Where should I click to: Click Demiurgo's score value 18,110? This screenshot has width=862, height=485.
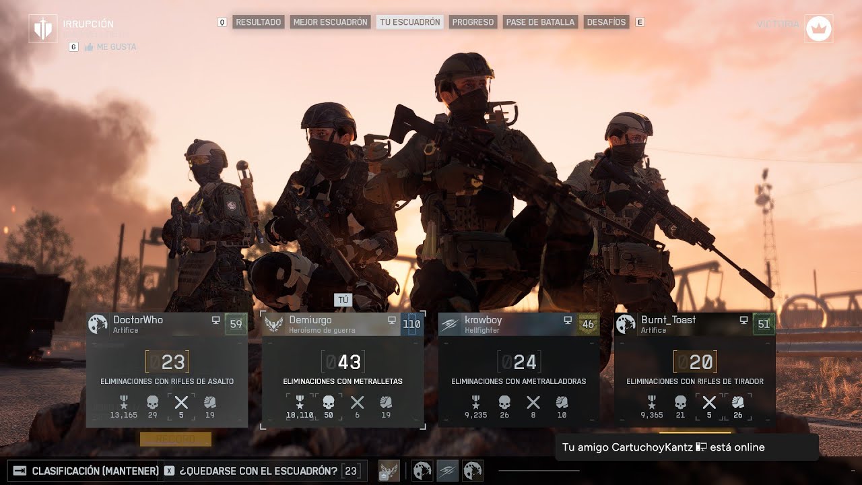pyautogui.click(x=300, y=416)
